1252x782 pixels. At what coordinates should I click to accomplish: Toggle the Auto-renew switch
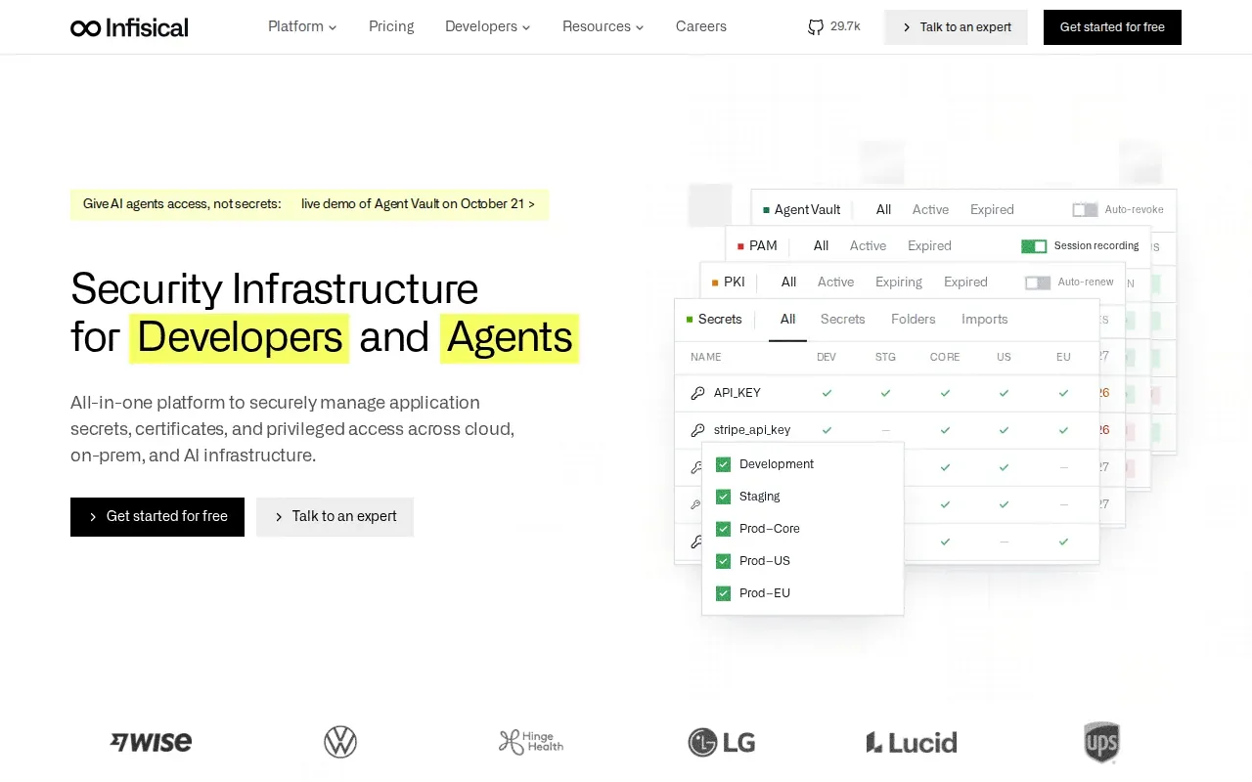tap(1038, 282)
